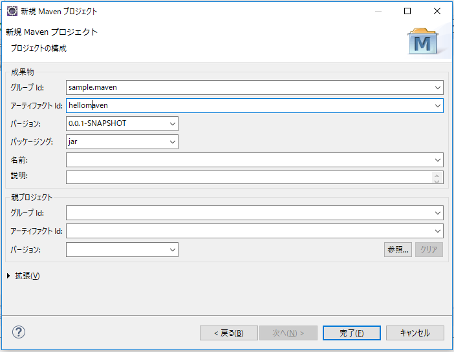Open the parent project Artifact Id dropdown arrow
454x352 pixels.
click(x=437, y=231)
